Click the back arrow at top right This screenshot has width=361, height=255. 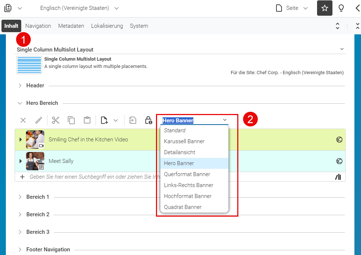(x=358, y=8)
